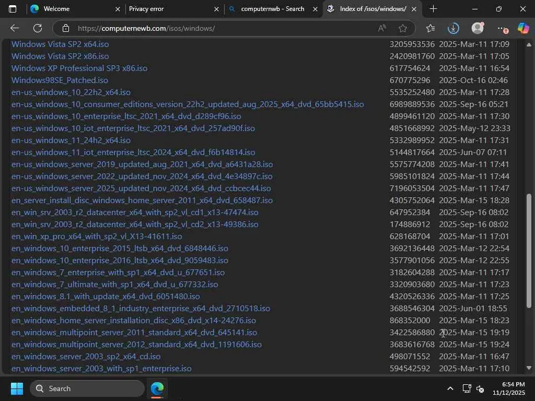Select the Index of /isos/windows/ tab
The image size is (535, 401).
[x=372, y=9]
